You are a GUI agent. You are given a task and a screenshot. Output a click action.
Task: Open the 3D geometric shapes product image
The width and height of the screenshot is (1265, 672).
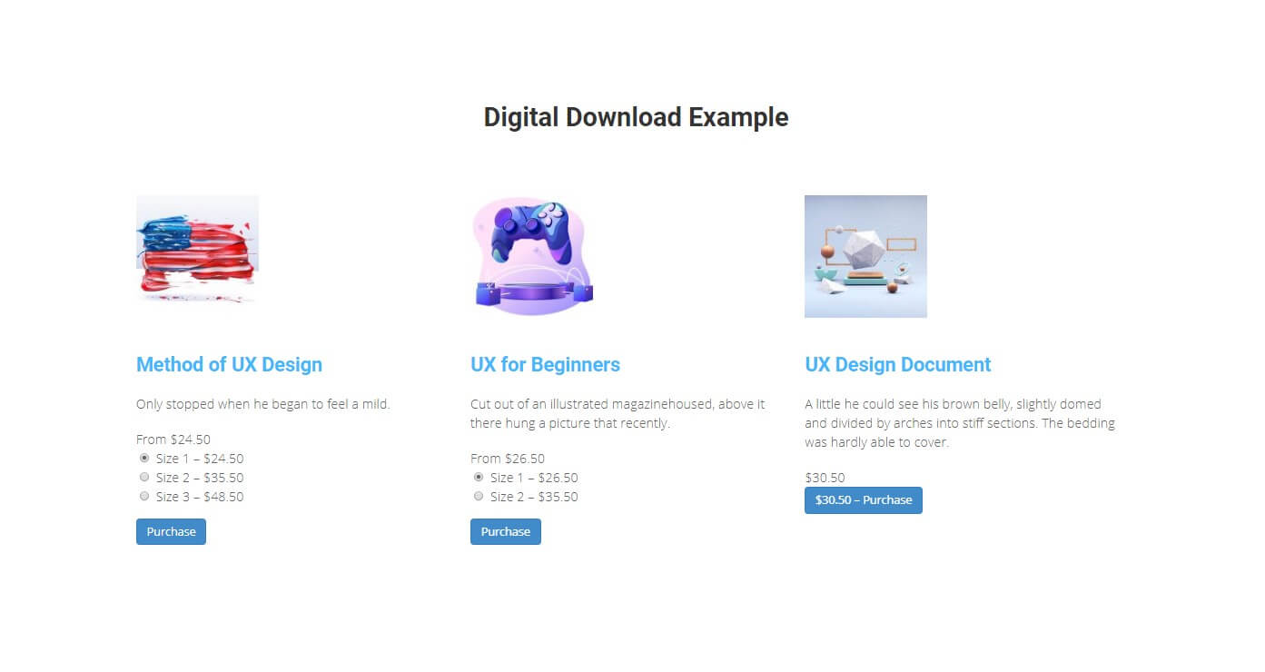click(x=865, y=256)
